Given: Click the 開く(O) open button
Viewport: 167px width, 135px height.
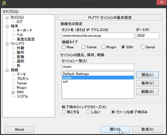Looking at the screenshot, I should (x=115, y=129).
